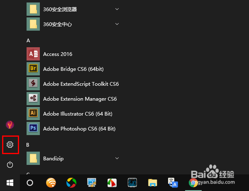Open the Settings gear icon
Viewport: 249px width, 191px height.
(10, 145)
